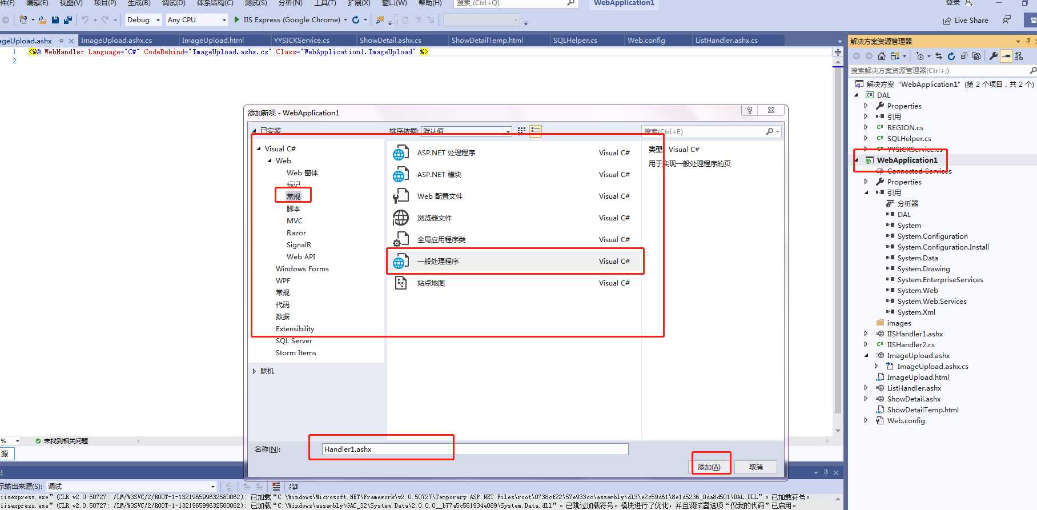Click the 名称 input field with Handler1.ashx
This screenshot has height=510, width=1037.
coord(475,449)
